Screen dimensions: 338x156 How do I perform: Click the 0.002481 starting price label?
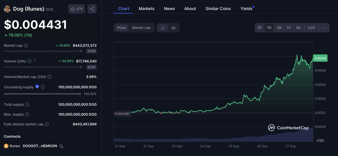click(x=122, y=114)
